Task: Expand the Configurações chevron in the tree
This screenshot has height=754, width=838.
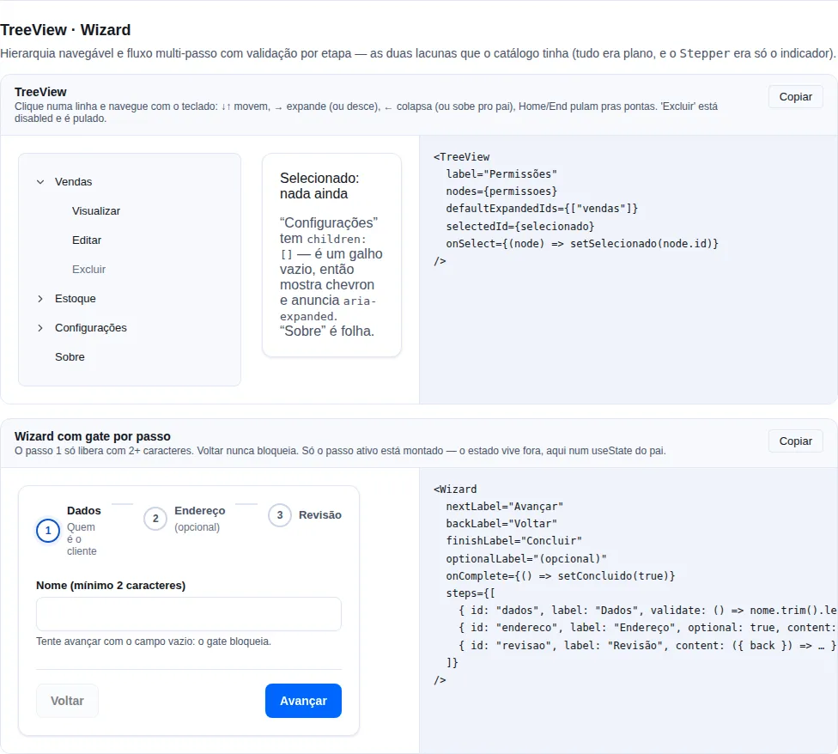Action: 40,327
